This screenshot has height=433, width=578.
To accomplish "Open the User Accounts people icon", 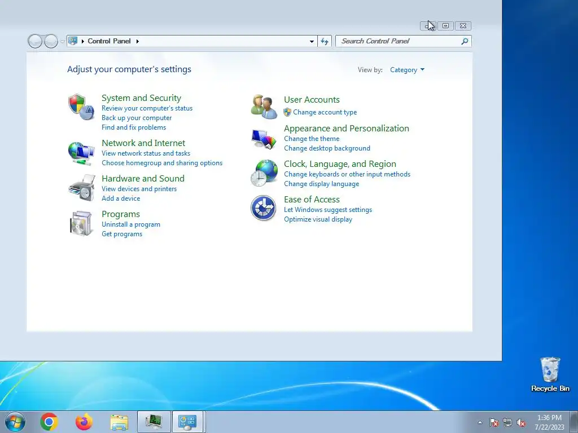I will tap(264, 107).
